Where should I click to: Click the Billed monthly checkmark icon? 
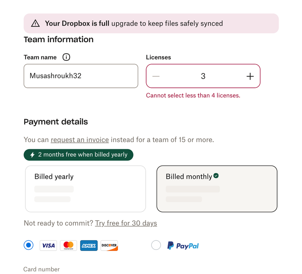[216, 176]
